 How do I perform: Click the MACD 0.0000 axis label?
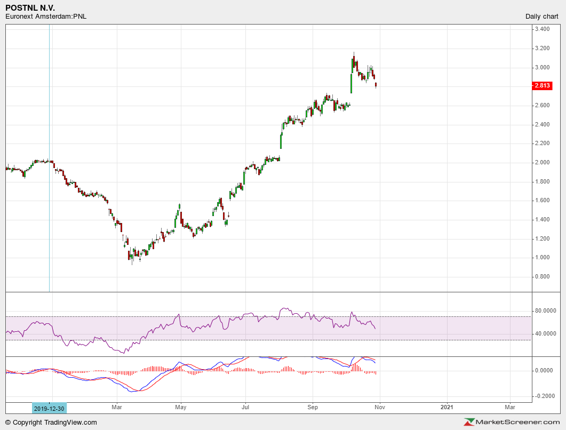point(545,370)
